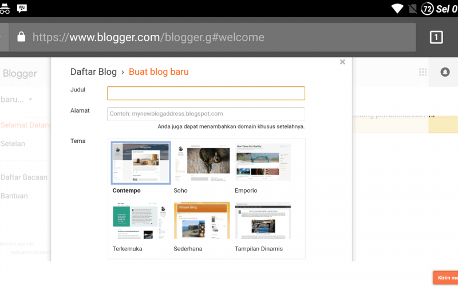Expand the blog selector dropdown arrow
The height and width of the screenshot is (286, 458).
pos(30,99)
